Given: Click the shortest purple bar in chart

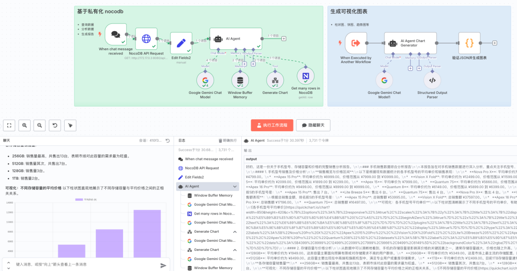Looking at the screenshot, I should (x=71, y=251).
